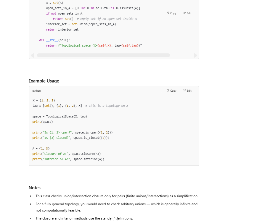Click the "python" language label
The width and height of the screenshot is (270, 221).
(37, 91)
